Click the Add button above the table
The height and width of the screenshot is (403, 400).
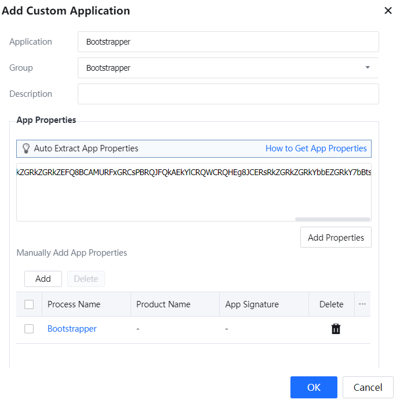tap(43, 279)
